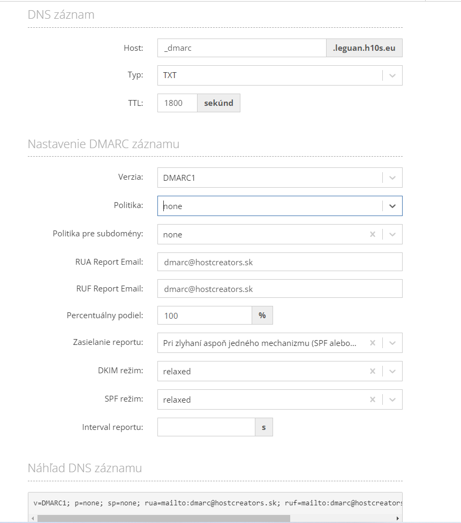461x523 pixels.
Task: Click the DNS preview horizontal scrollbar
Action: point(164,518)
